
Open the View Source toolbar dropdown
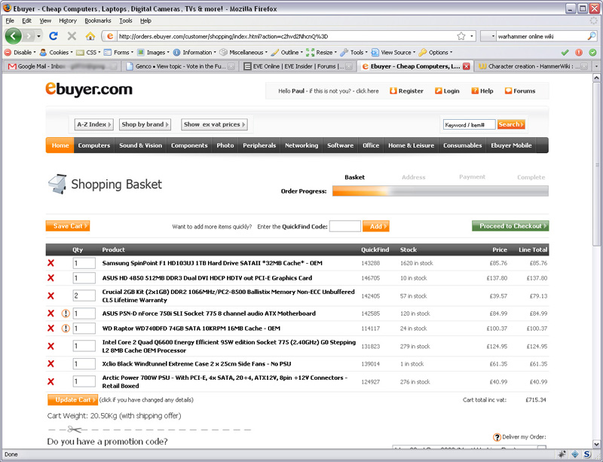[x=393, y=52]
